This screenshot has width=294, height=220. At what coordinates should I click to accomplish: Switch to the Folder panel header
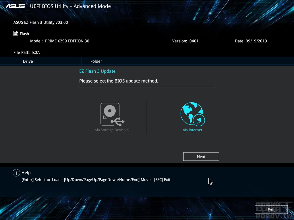tap(96, 61)
